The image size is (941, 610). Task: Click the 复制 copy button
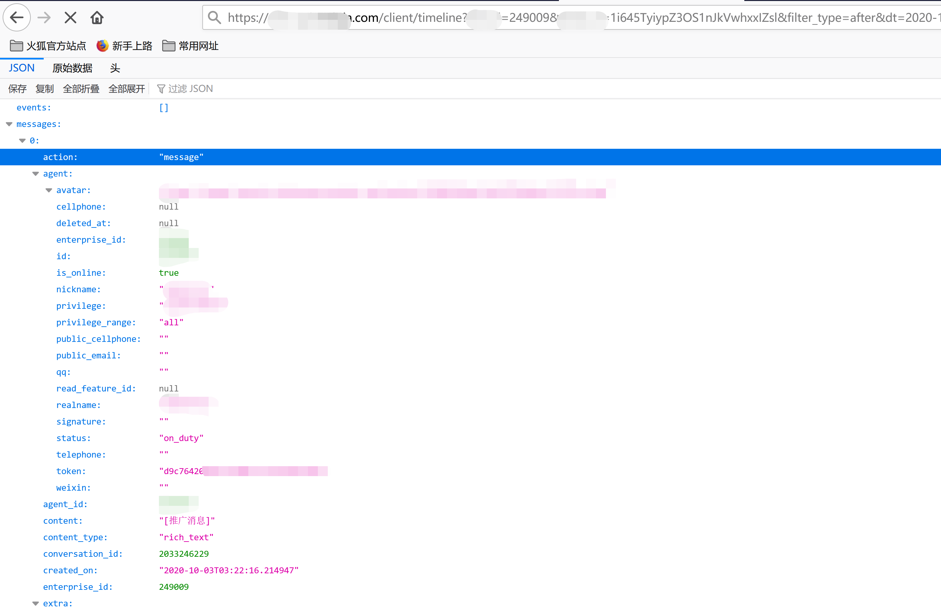click(44, 89)
